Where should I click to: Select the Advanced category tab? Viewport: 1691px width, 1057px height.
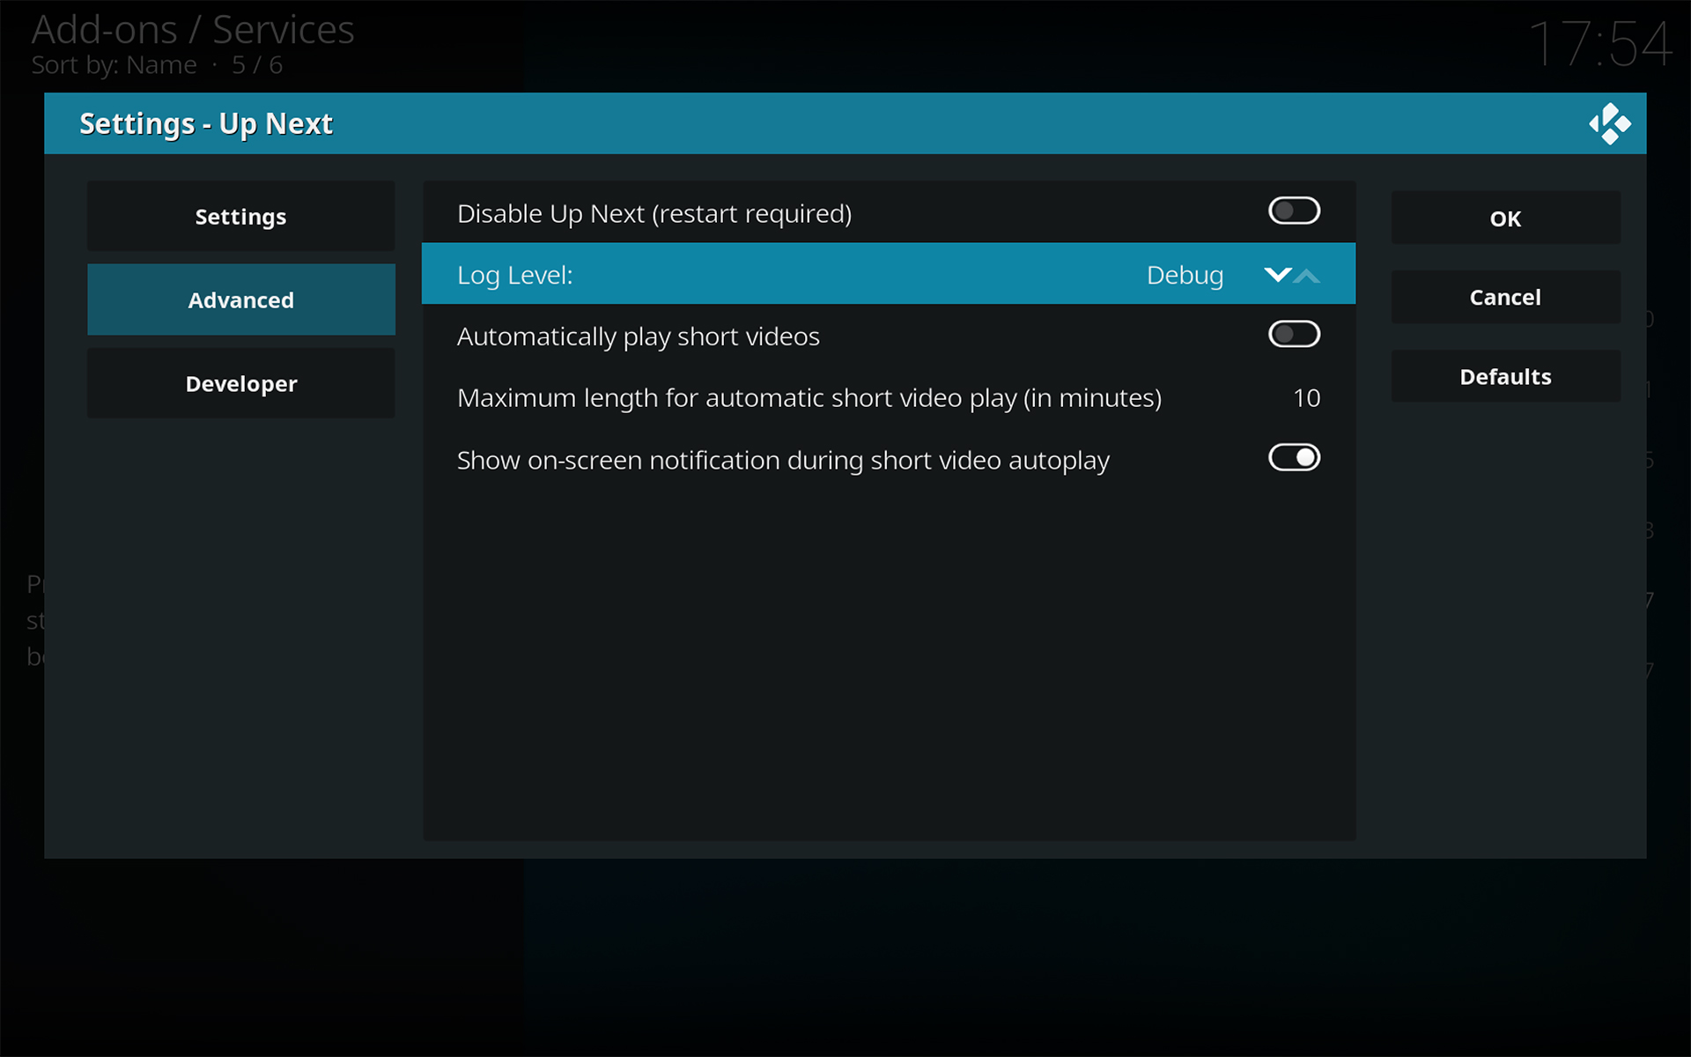tap(240, 299)
